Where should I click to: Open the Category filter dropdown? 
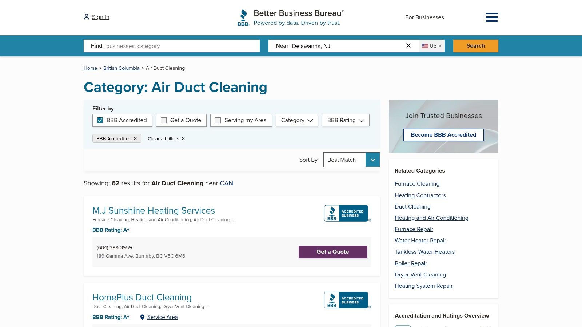point(296,120)
